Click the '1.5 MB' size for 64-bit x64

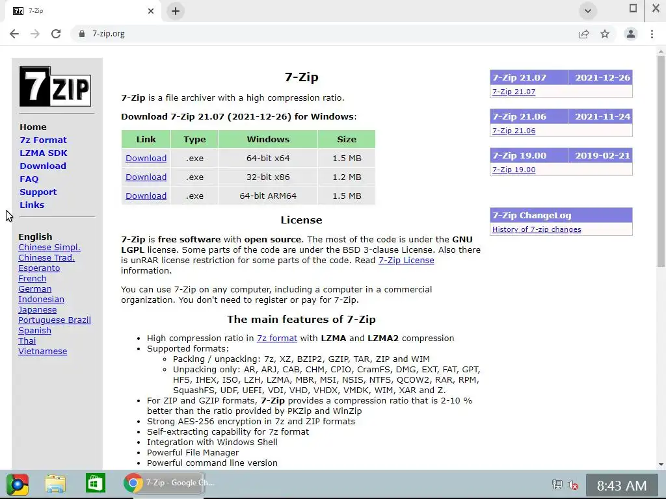[347, 159]
